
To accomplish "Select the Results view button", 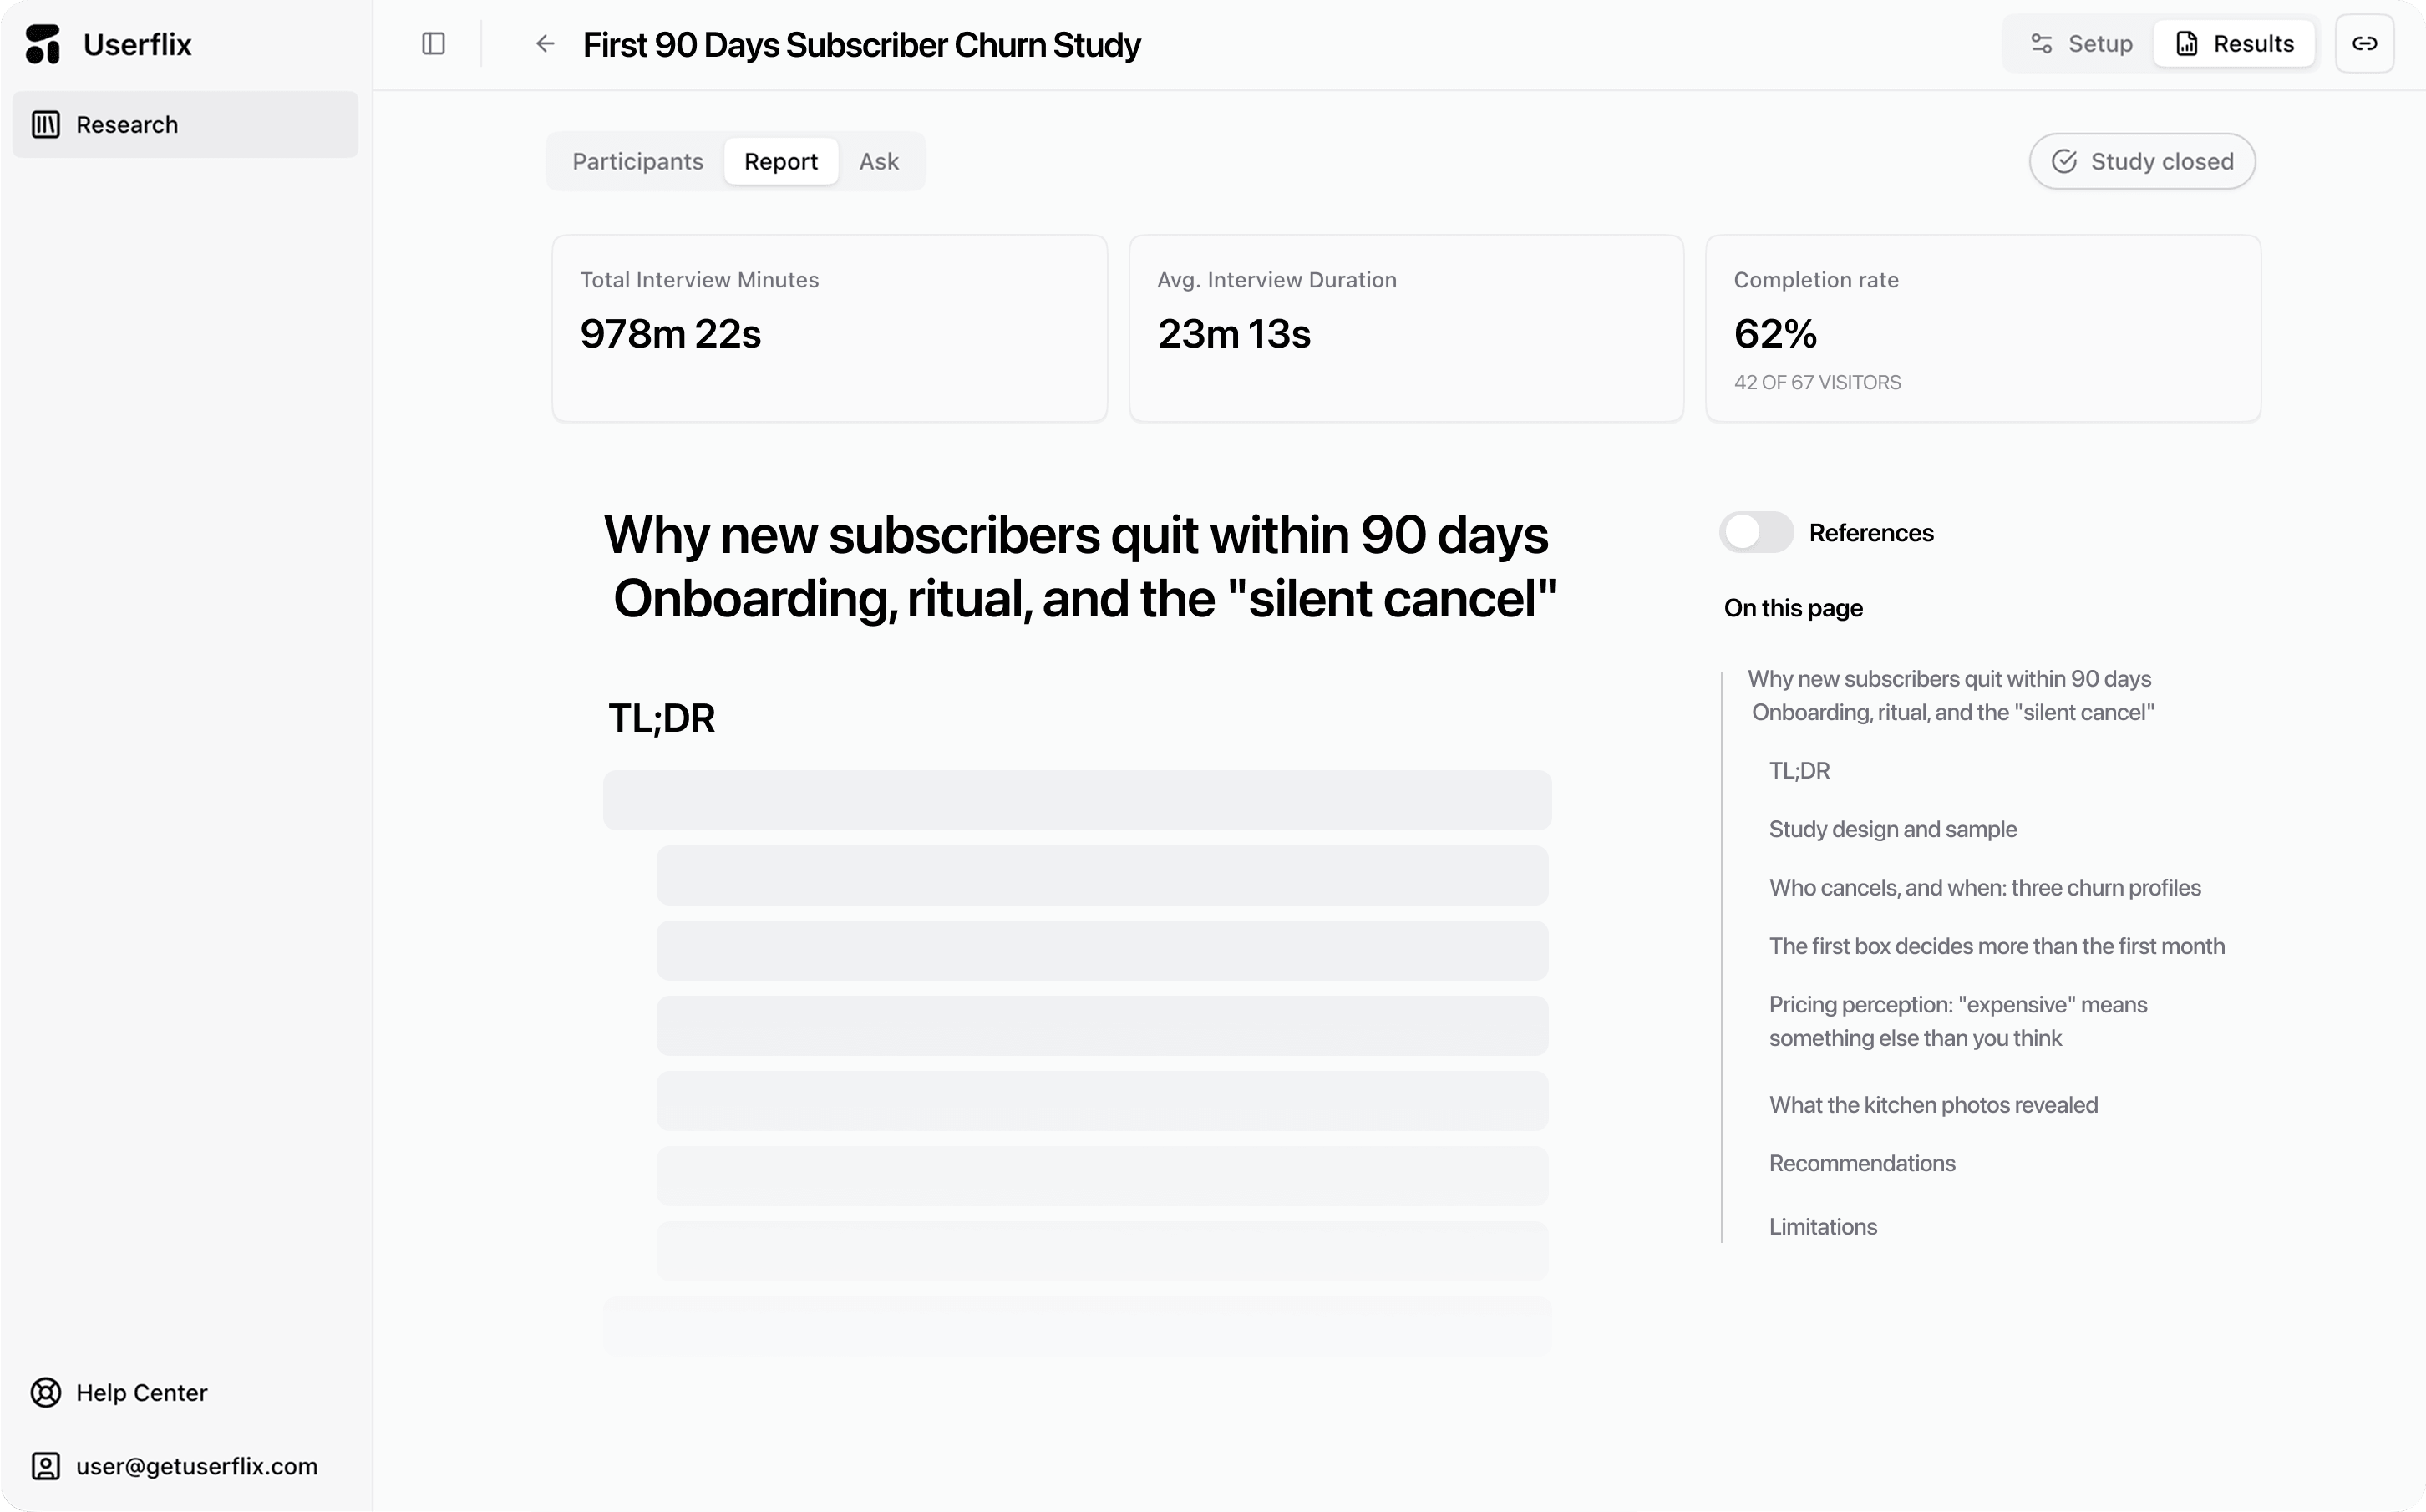I will click(2235, 44).
